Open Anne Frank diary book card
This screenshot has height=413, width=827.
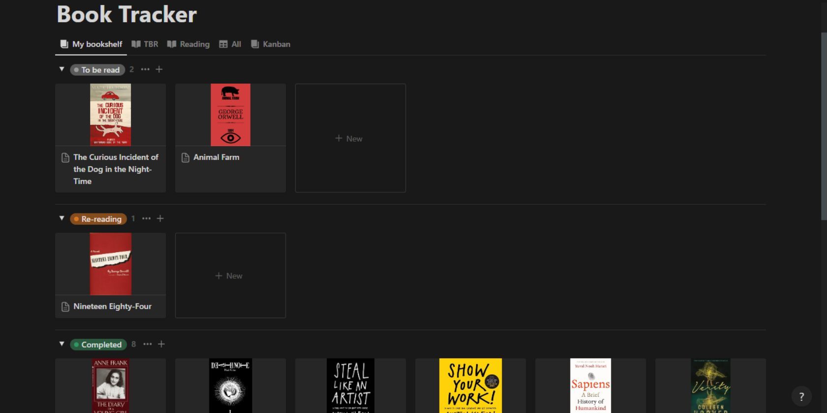click(110, 386)
